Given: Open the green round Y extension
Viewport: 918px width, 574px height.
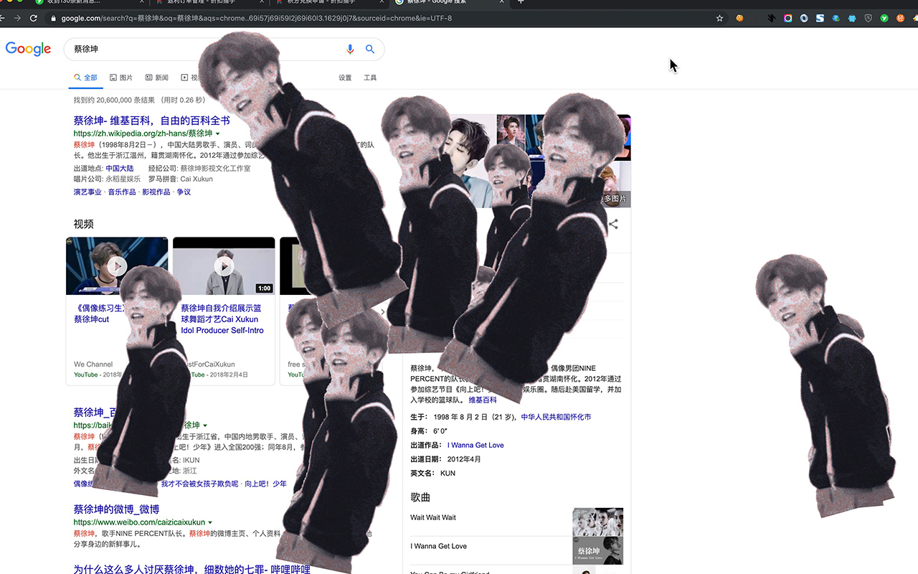Looking at the screenshot, I should point(884,18).
